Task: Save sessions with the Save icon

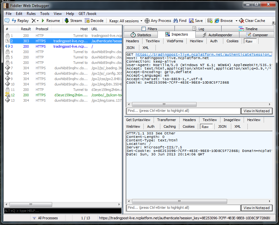Action: coord(192,21)
